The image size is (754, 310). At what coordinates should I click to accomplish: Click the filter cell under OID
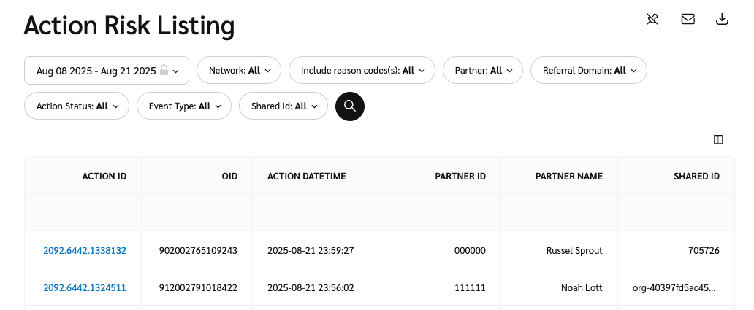197,212
